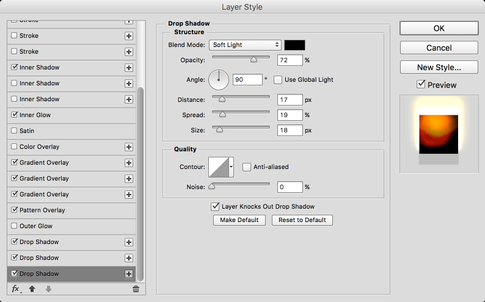
Task: Enable Use Global Light checkbox
Action: (278, 80)
